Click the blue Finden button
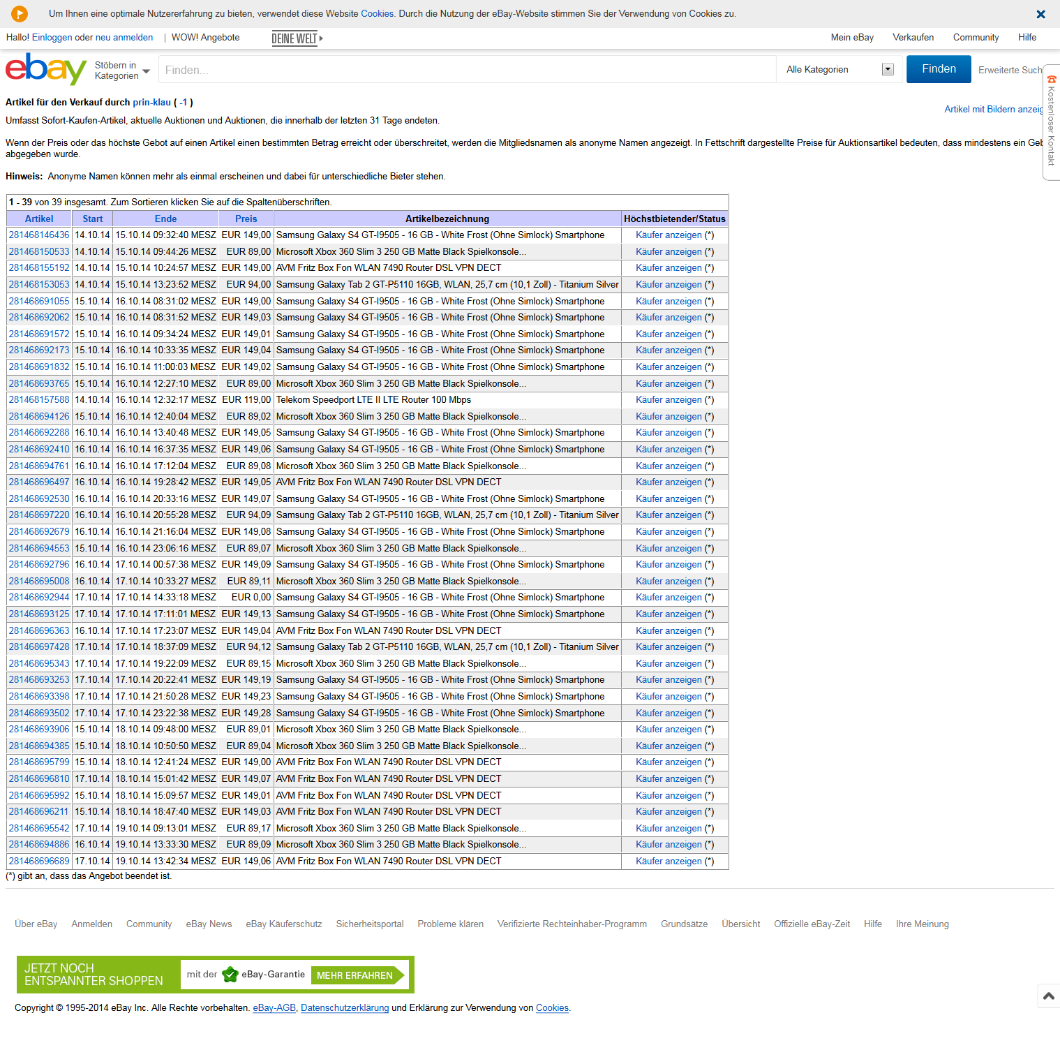The width and height of the screenshot is (1060, 1050). pos(939,69)
